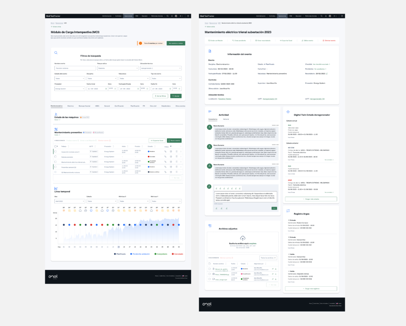Click edit pencil next to Recordatorio date
This screenshot has width=406, height=326.
[x=327, y=73]
